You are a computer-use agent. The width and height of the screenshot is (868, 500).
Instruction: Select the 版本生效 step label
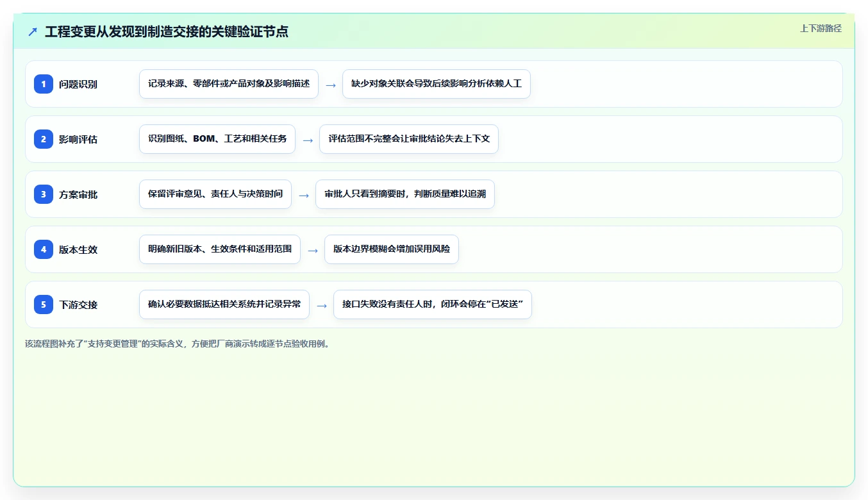78,249
